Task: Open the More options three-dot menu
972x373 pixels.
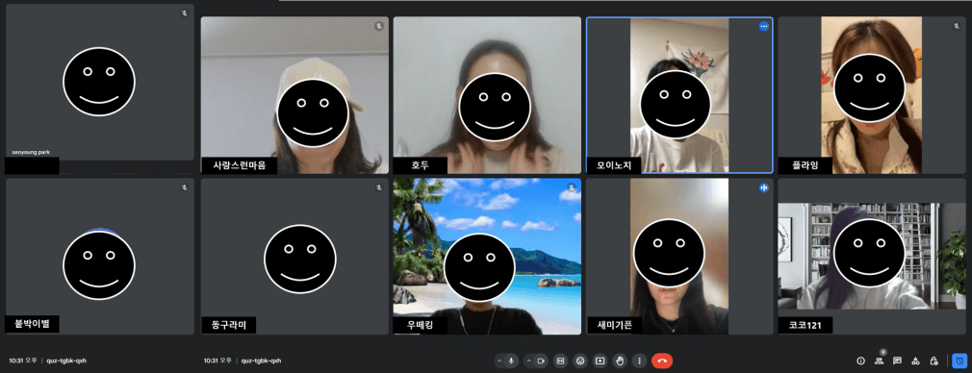Action: click(639, 361)
